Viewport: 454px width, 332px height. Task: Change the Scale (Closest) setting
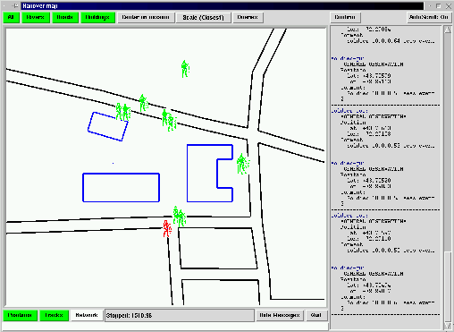click(203, 18)
